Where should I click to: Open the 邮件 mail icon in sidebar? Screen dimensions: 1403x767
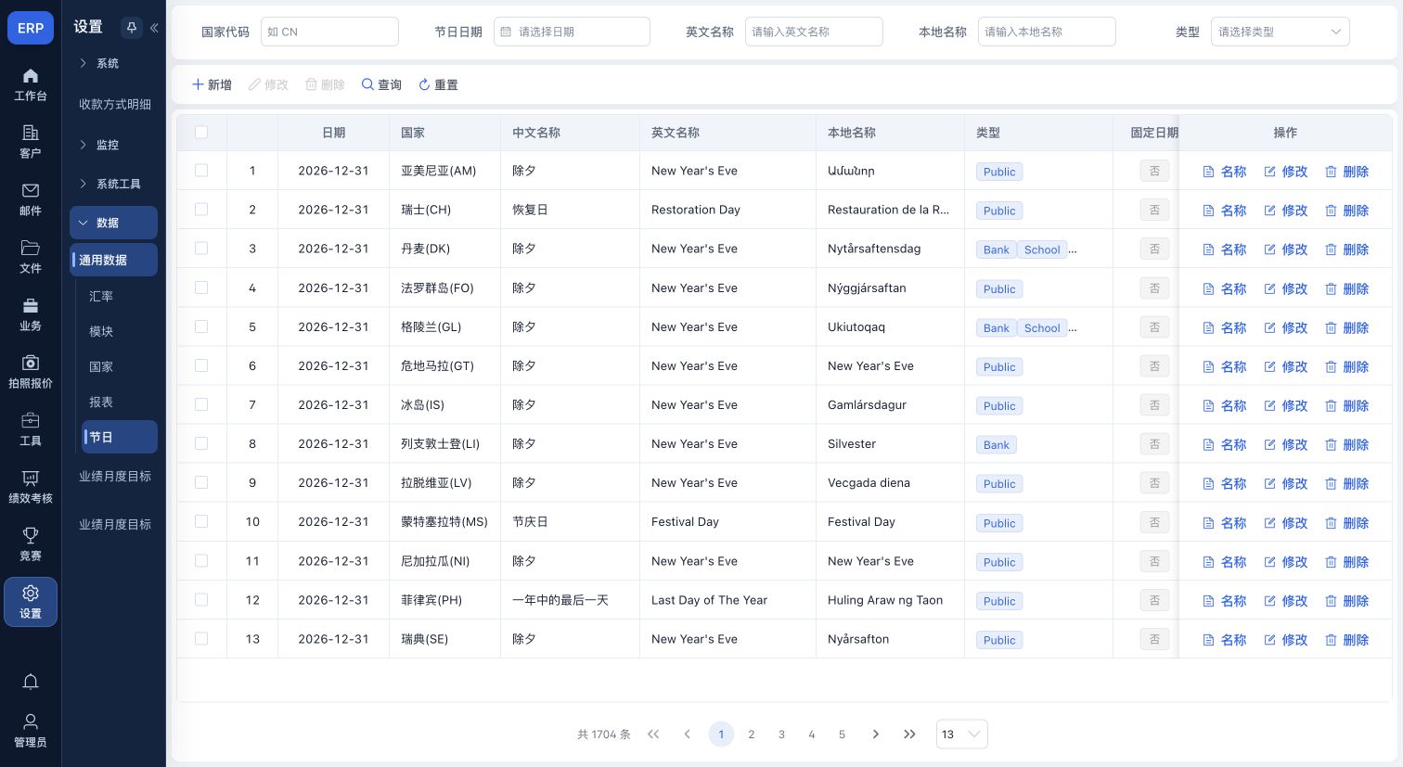click(x=31, y=190)
